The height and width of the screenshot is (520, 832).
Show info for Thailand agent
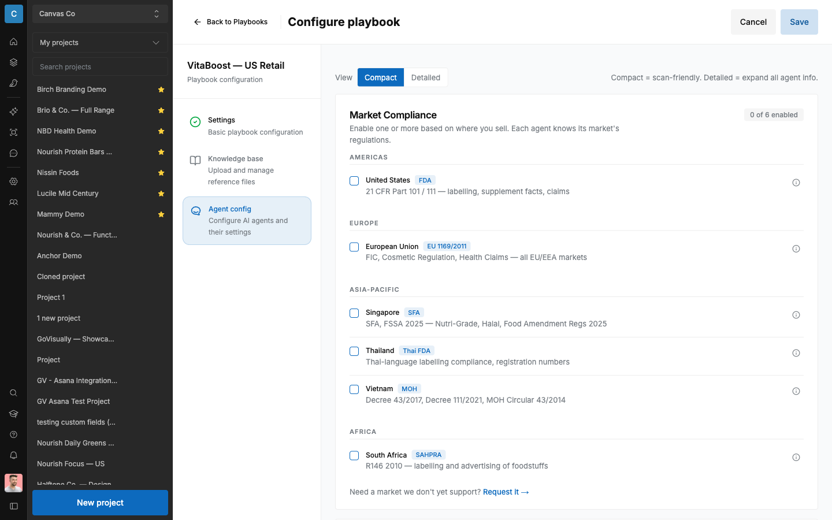coord(796,353)
